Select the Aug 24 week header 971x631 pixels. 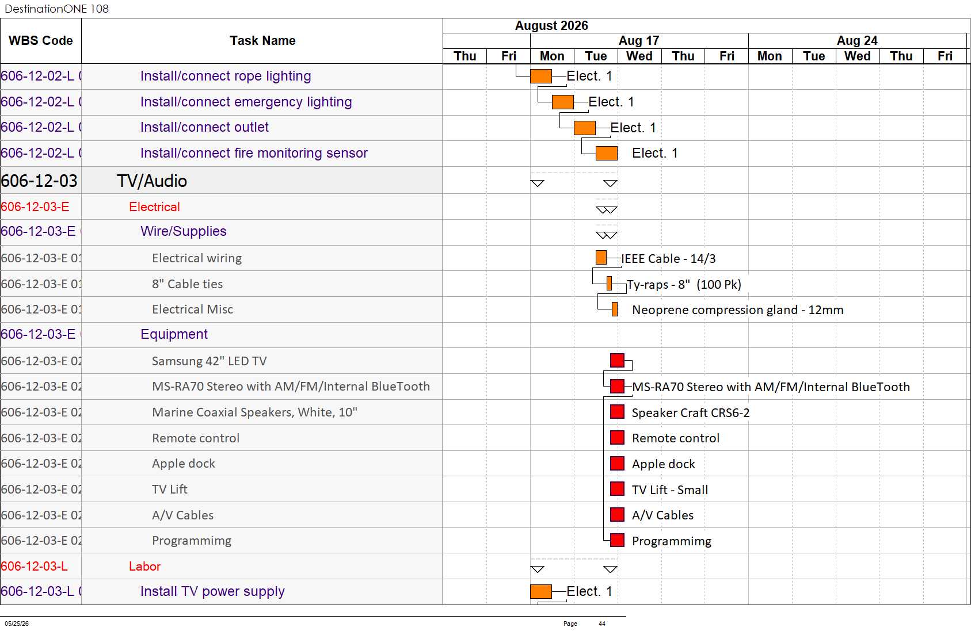point(857,41)
